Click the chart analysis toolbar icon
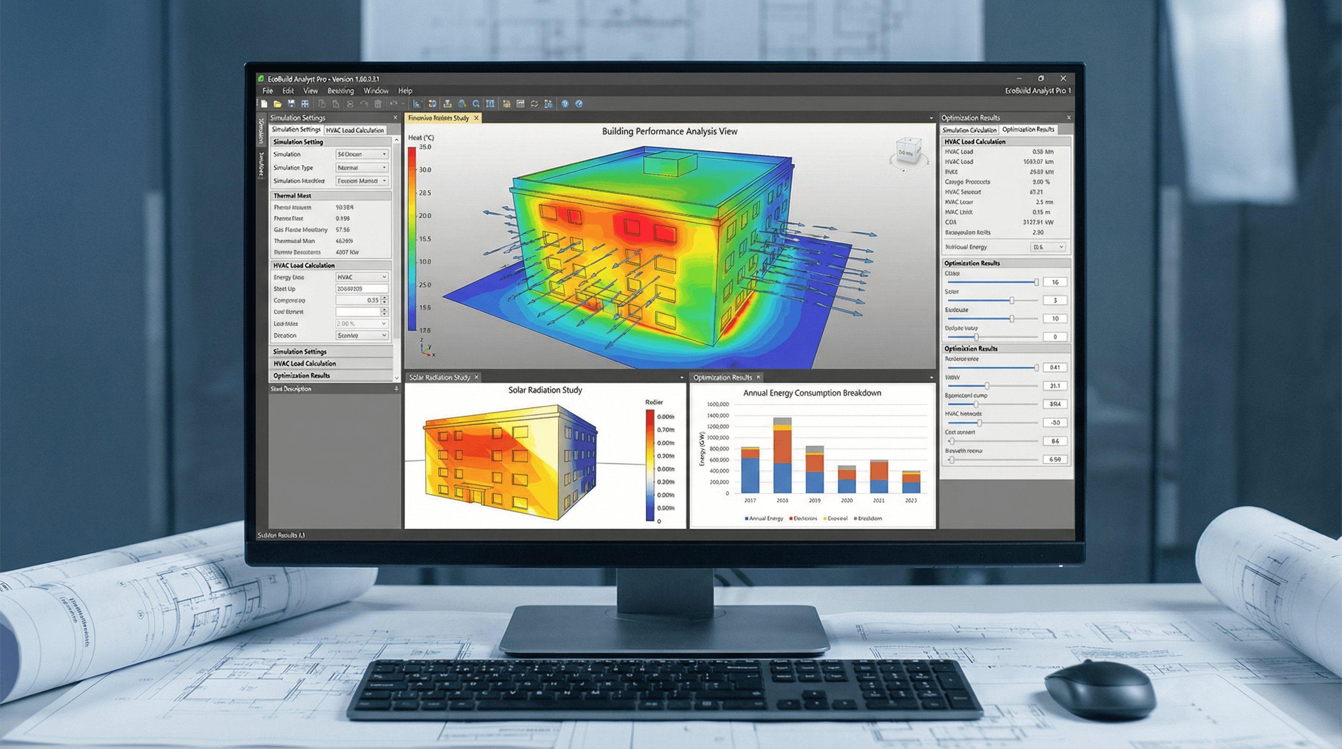 tap(417, 104)
